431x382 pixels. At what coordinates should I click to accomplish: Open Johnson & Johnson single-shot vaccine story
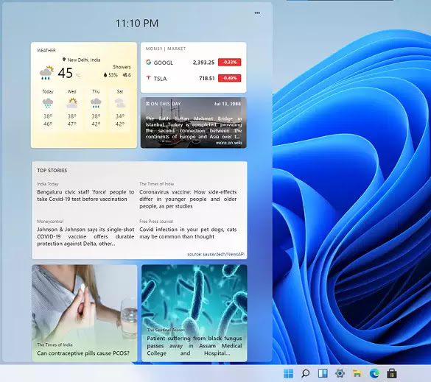pyautogui.click(x=85, y=236)
